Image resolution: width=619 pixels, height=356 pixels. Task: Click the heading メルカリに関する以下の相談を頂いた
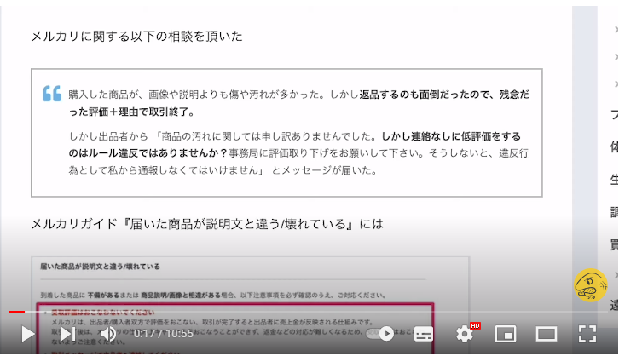[x=136, y=36]
